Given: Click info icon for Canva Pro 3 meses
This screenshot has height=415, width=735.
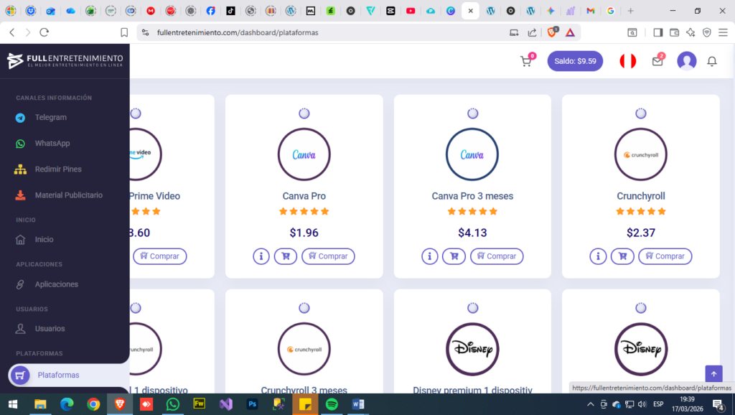Looking at the screenshot, I should pos(430,256).
